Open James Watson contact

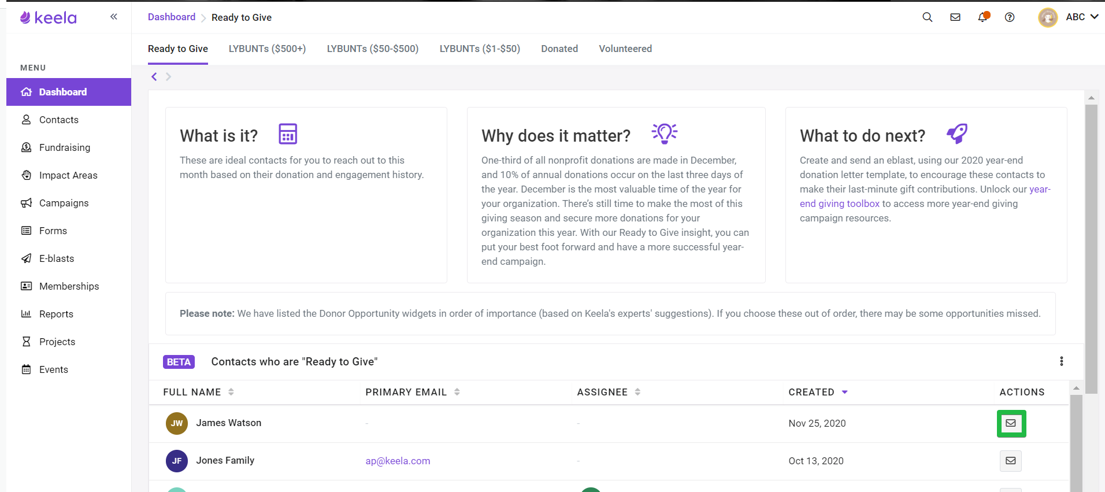[x=228, y=423]
